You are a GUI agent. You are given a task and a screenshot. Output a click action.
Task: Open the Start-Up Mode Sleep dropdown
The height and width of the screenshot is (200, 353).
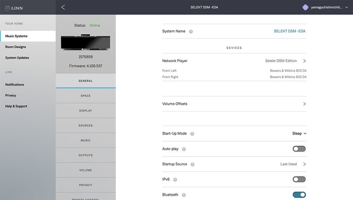(x=299, y=134)
